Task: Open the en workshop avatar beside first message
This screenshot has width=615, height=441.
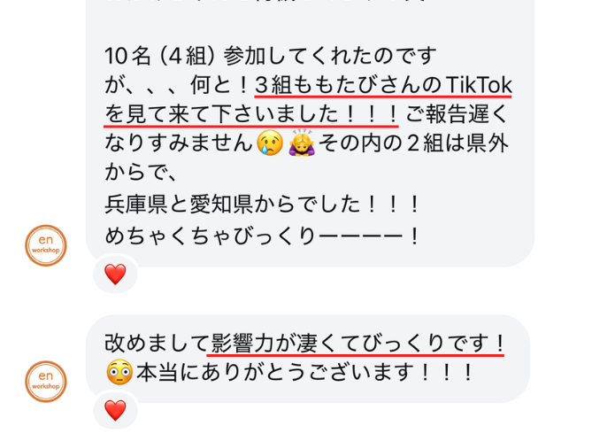Action: pos(46,245)
